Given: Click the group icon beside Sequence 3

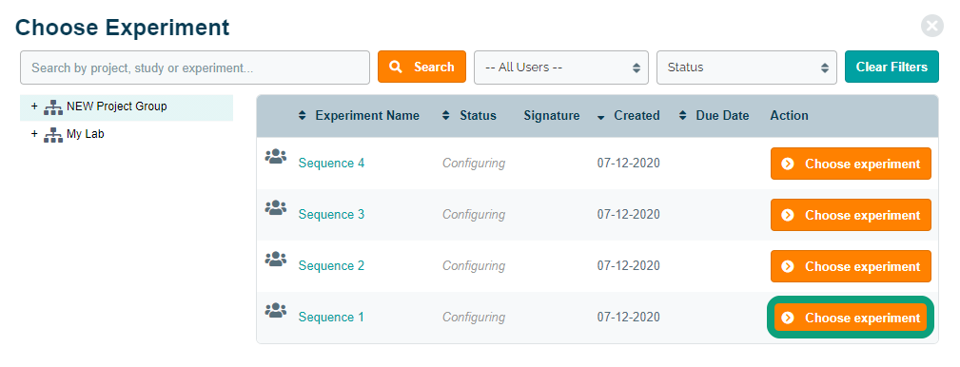Looking at the screenshot, I should pos(276,208).
